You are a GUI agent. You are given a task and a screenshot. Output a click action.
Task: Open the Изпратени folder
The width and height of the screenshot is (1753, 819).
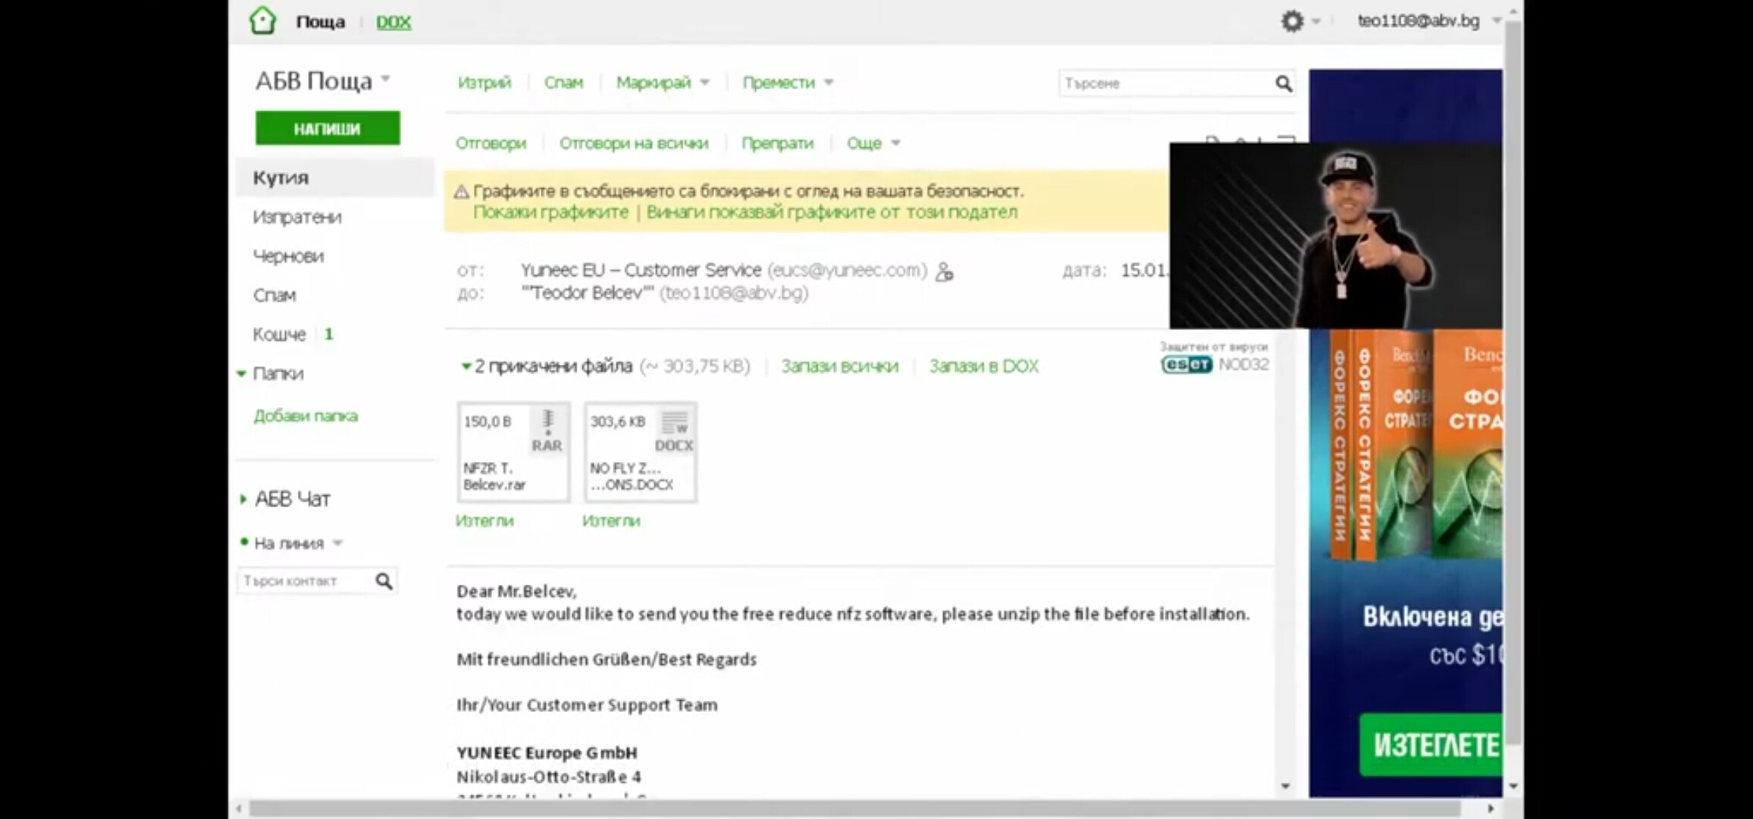click(297, 217)
